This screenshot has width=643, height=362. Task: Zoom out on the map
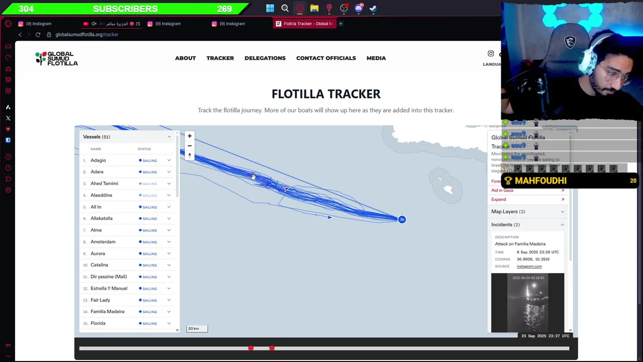[x=189, y=146]
